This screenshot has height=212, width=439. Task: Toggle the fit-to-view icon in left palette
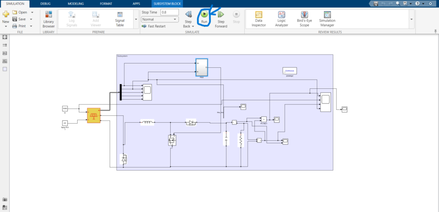[x=4, y=37]
